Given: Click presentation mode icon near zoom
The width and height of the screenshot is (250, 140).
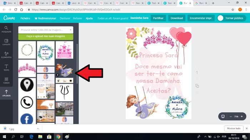Looking at the screenshot, I should click(223, 116).
